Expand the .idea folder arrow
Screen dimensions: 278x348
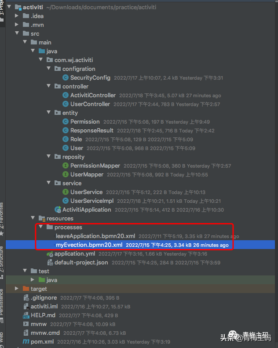click(x=17, y=16)
